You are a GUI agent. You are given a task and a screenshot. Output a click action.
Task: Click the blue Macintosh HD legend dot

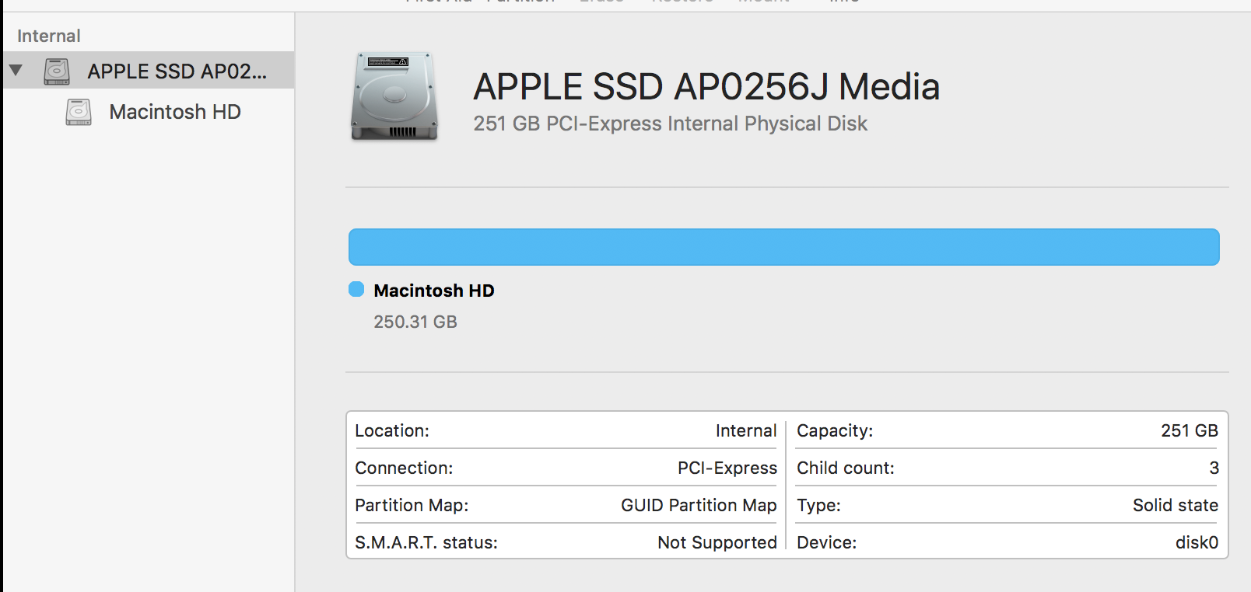[356, 289]
